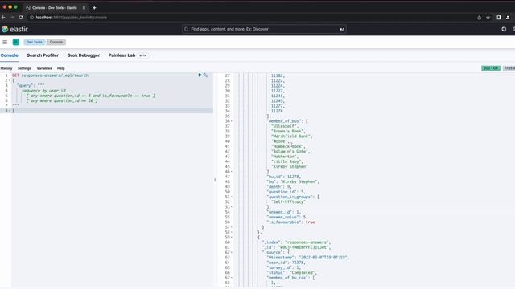Click the _index "responses-answers" value
Screen dimensions: 515x289
(x=307, y=242)
